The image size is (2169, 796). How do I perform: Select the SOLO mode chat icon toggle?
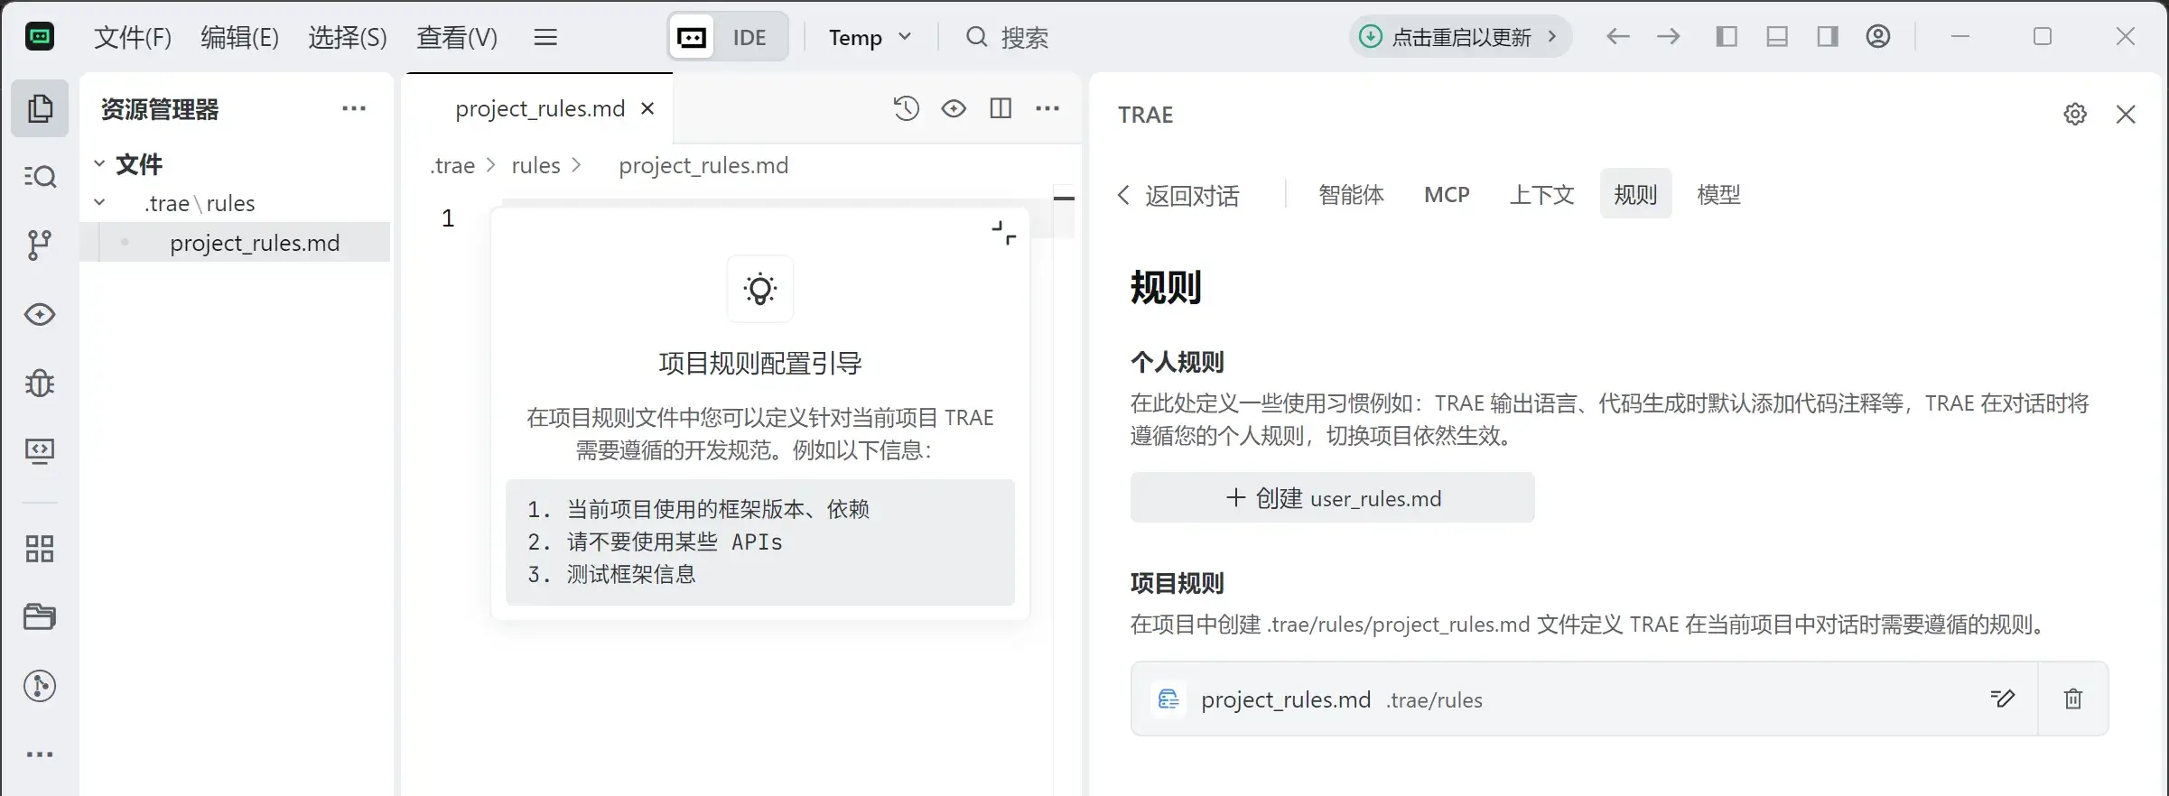[693, 37]
